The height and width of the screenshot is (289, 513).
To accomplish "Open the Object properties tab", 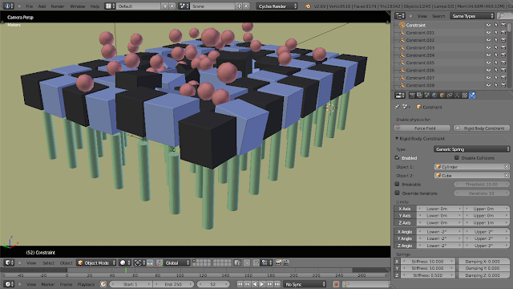I will coord(442,96).
